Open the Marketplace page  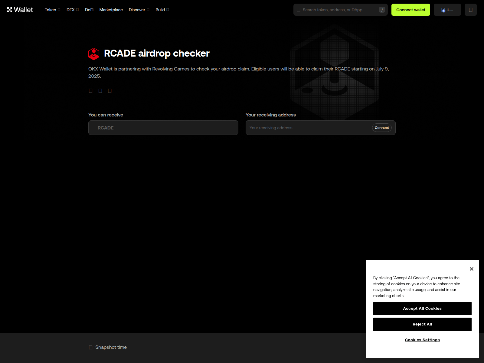pyautogui.click(x=111, y=10)
